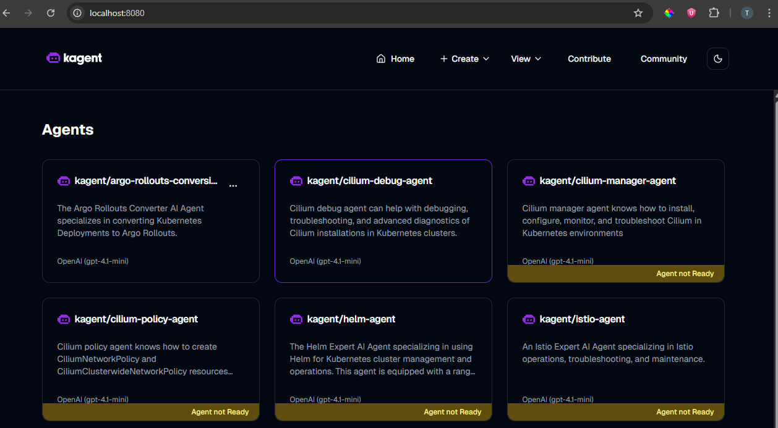The image size is (778, 428).
Task: Open the browser profile avatar T
Action: pyautogui.click(x=747, y=13)
